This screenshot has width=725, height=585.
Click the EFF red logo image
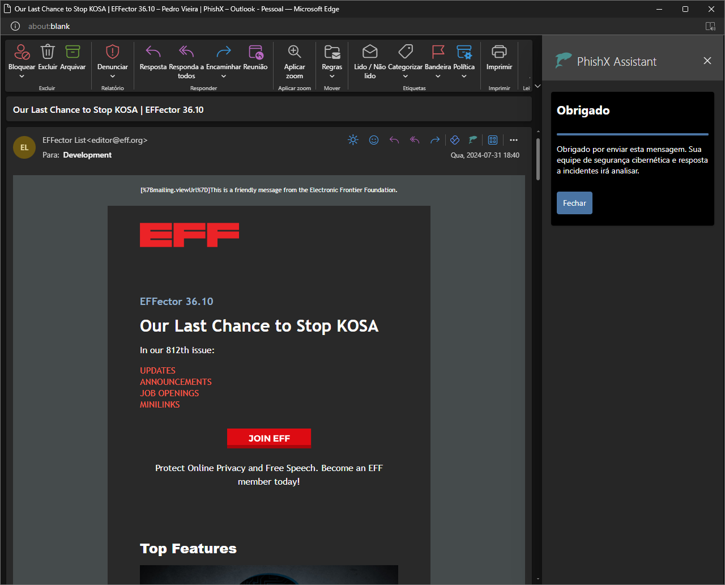tap(189, 235)
